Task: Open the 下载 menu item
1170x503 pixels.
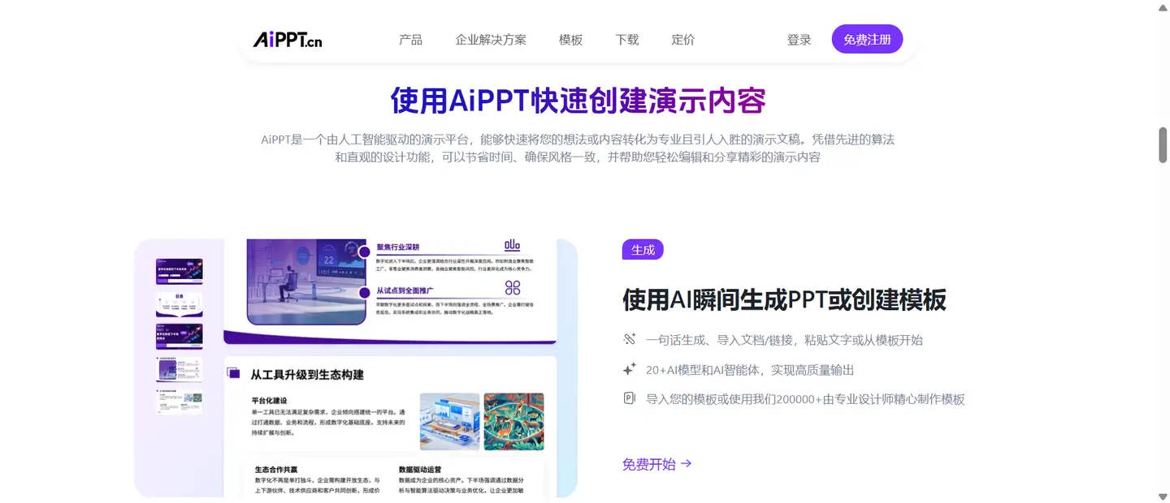Action: 627,39
